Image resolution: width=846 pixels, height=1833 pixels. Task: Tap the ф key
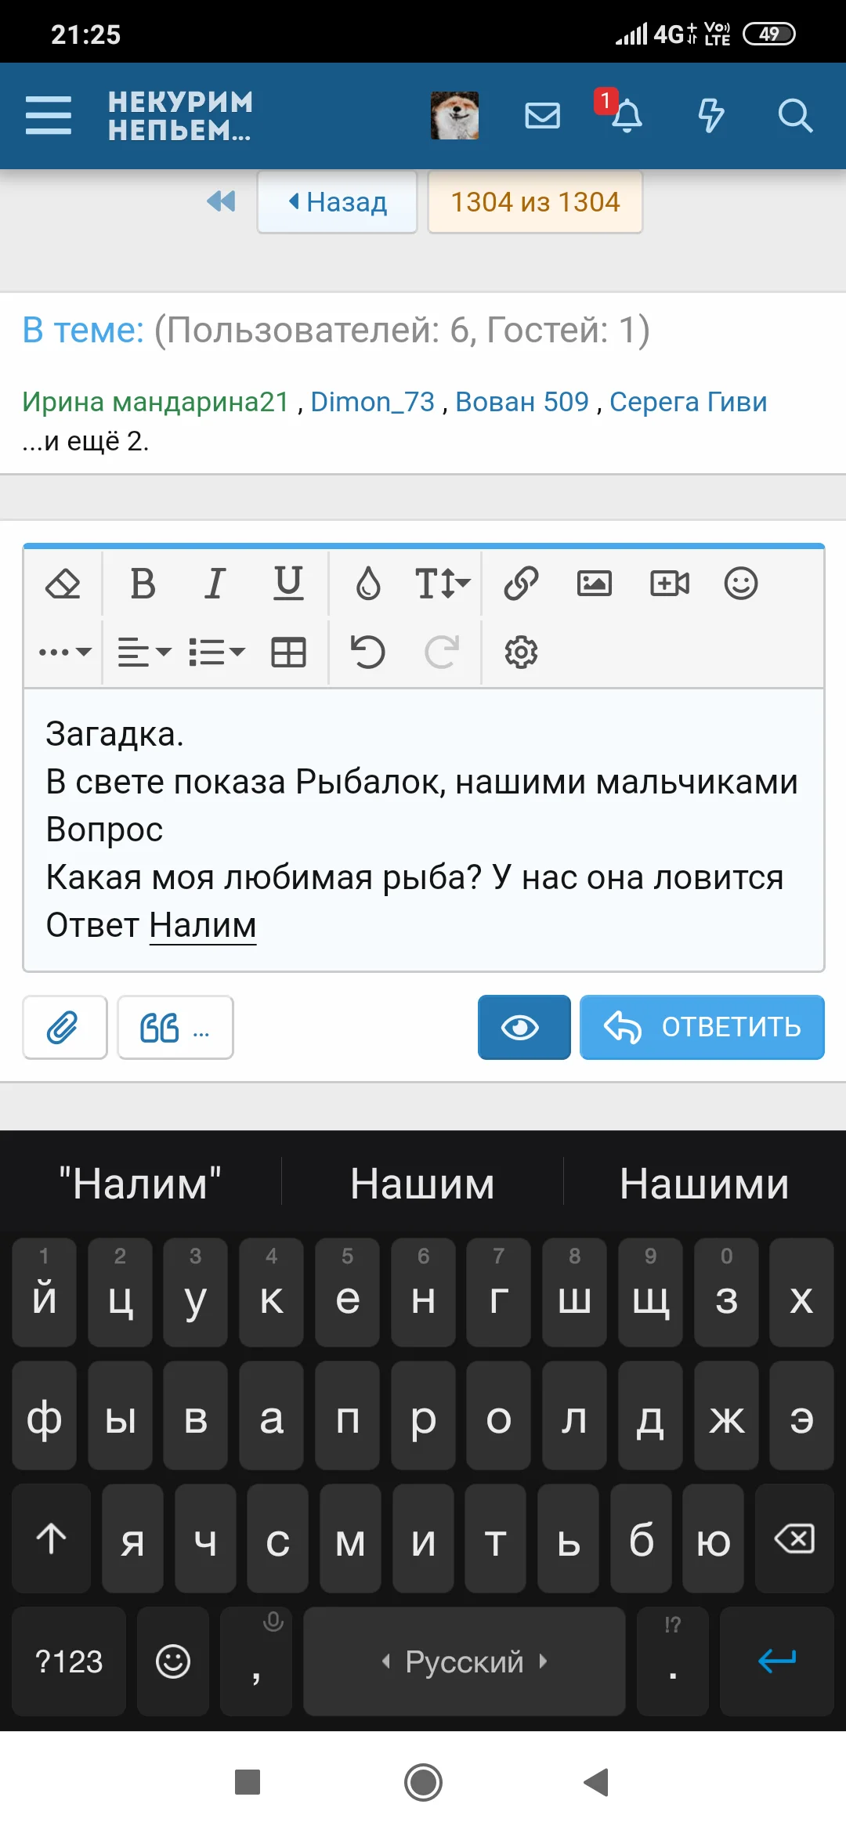(x=45, y=1415)
